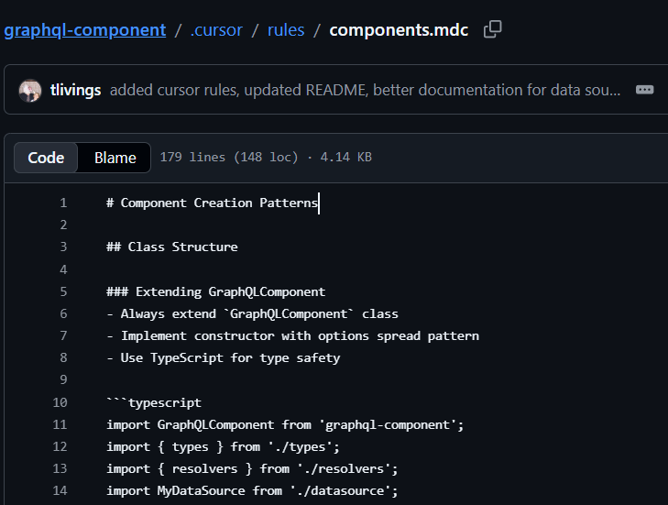The height and width of the screenshot is (505, 668).
Task: Click line number 7 in the gutter
Action: (x=63, y=335)
